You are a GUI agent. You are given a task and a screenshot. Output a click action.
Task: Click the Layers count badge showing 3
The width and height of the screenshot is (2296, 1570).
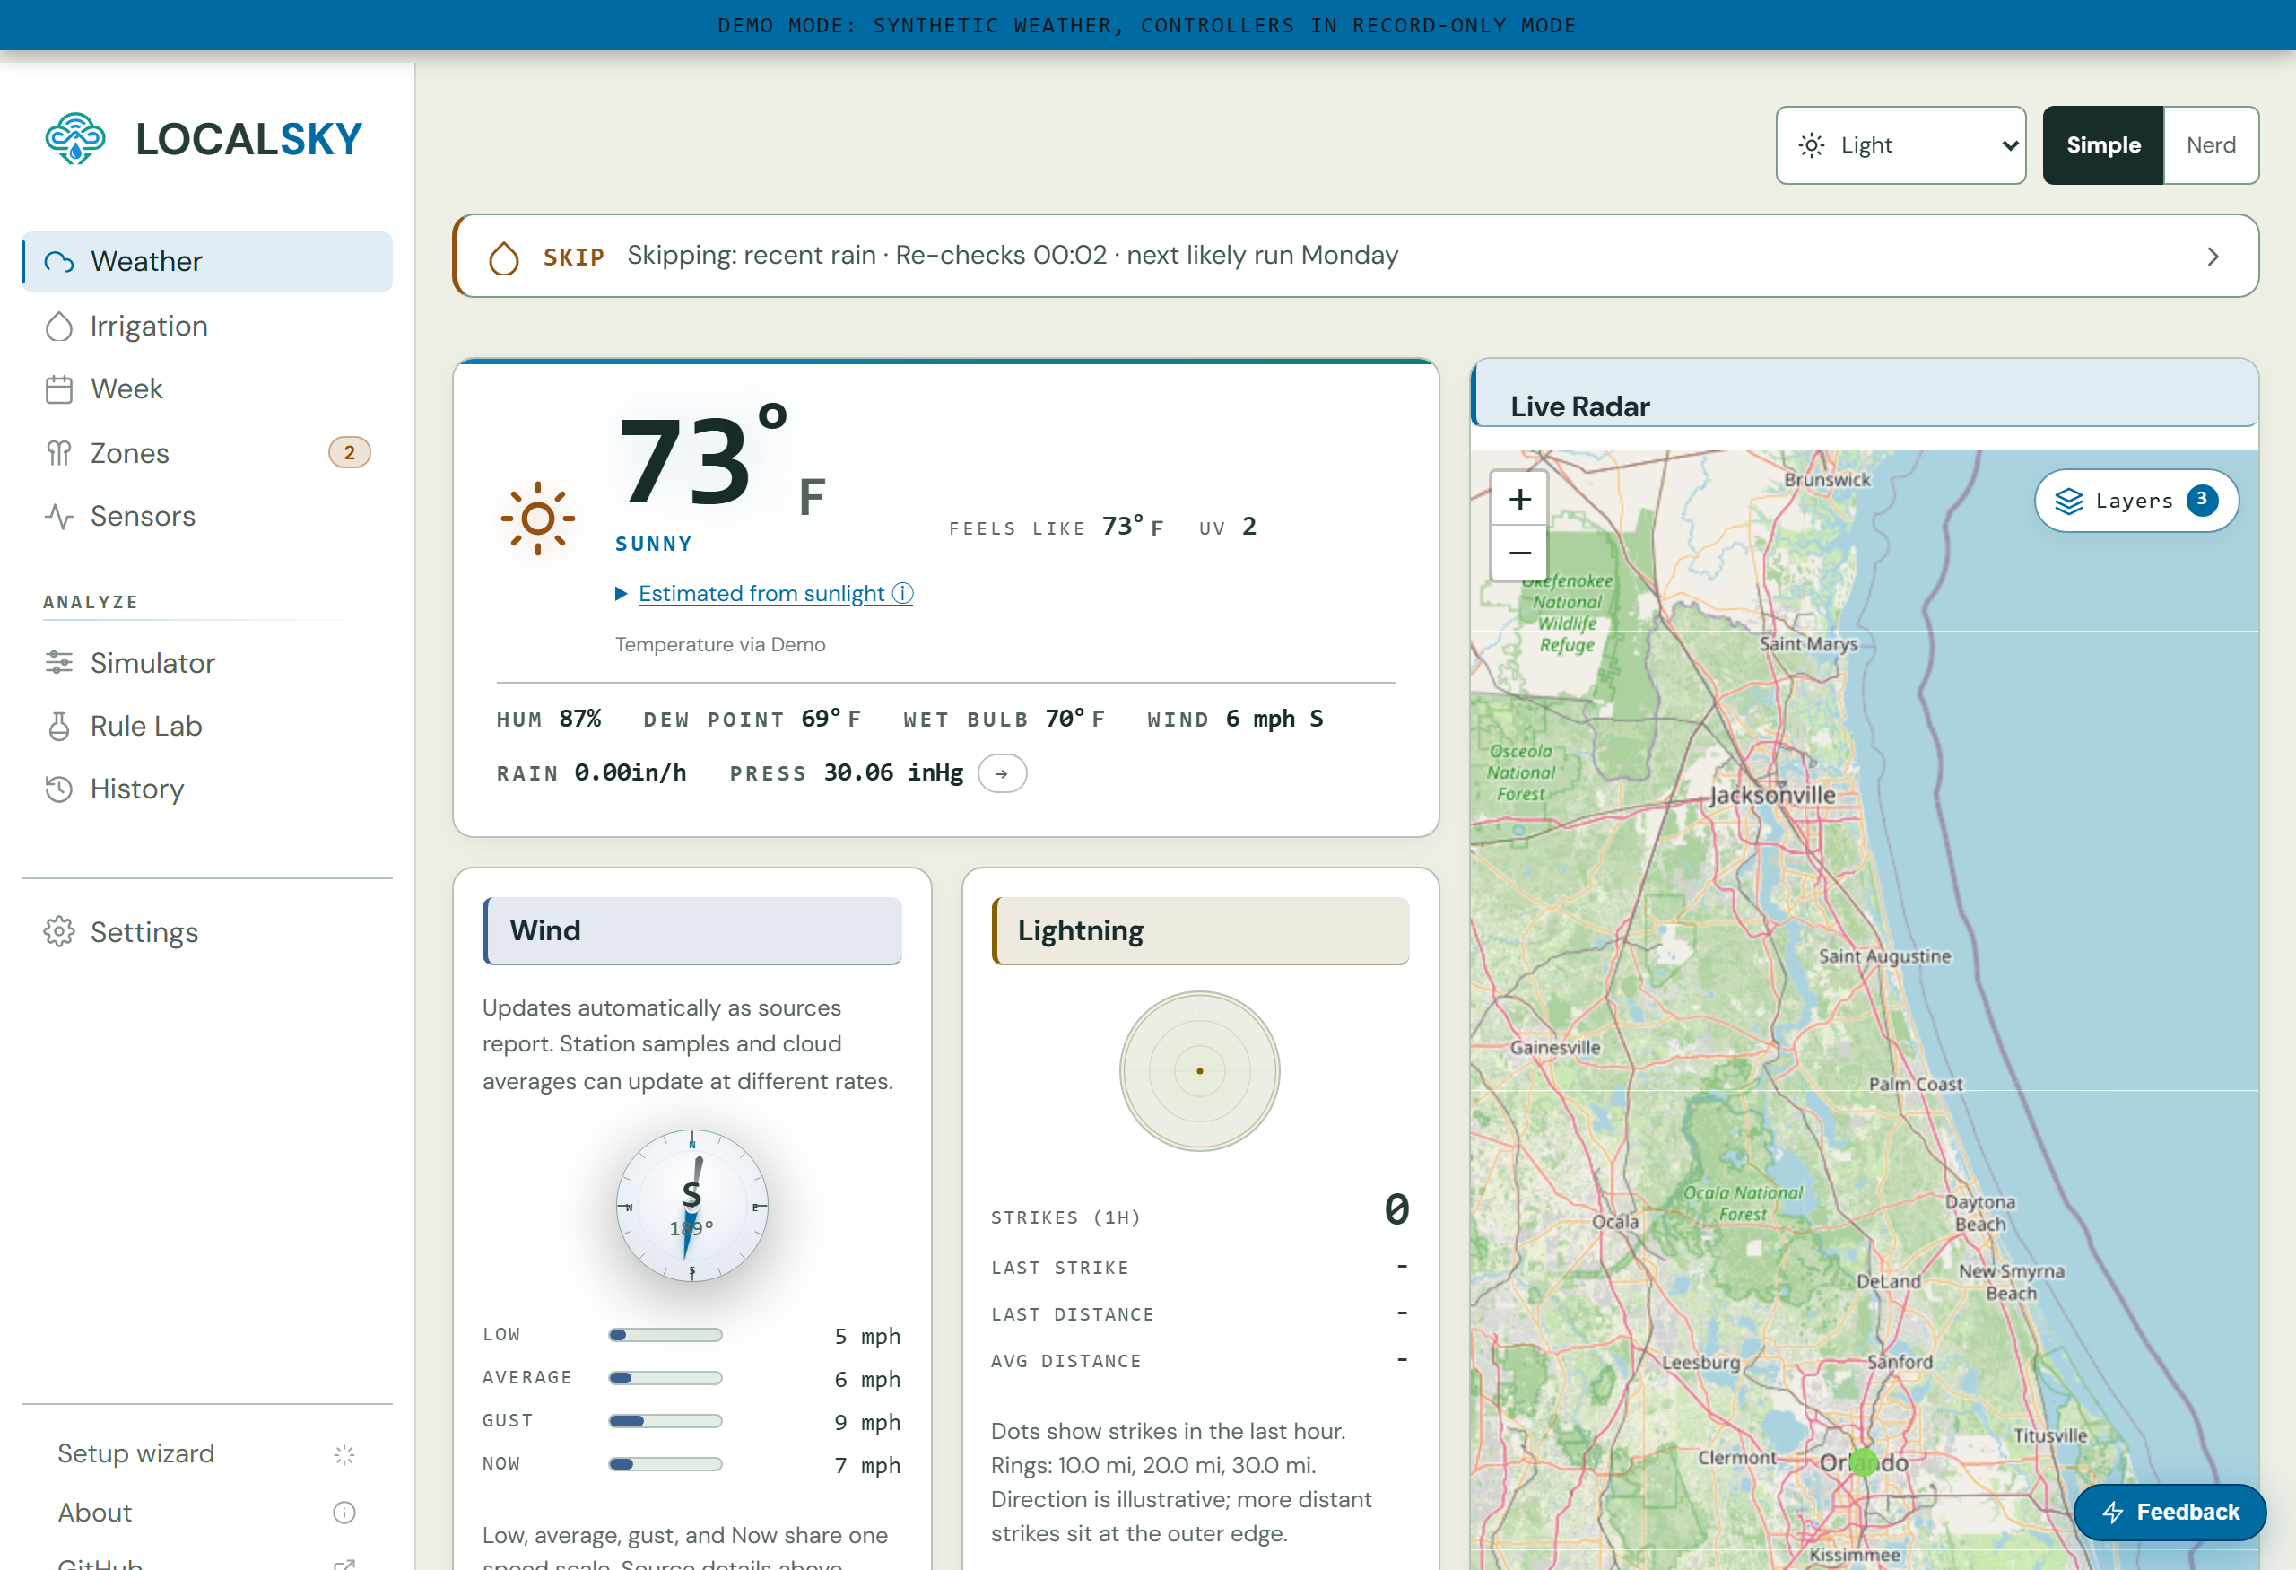point(2202,500)
